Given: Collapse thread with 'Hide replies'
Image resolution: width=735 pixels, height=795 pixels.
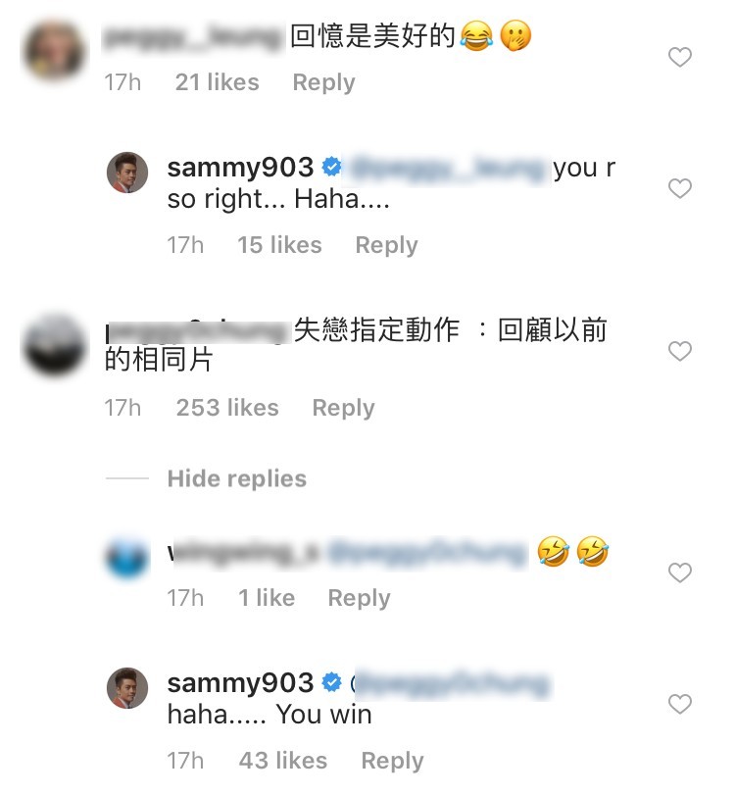Looking at the screenshot, I should 237,478.
